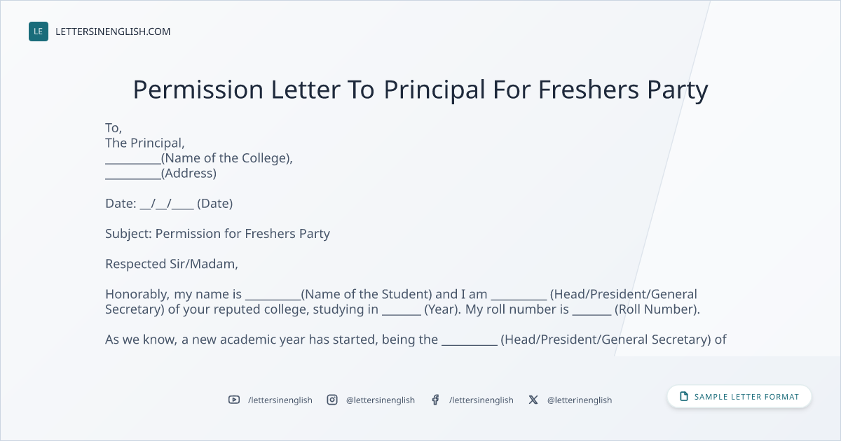This screenshot has width=841, height=441.
Task: Open the /lettersinenglish YouTube handle
Action: coord(280,400)
